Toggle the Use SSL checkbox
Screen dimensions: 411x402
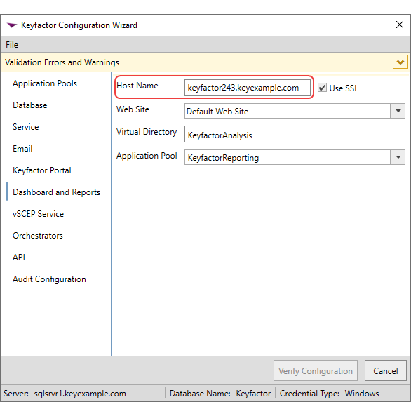pos(322,88)
